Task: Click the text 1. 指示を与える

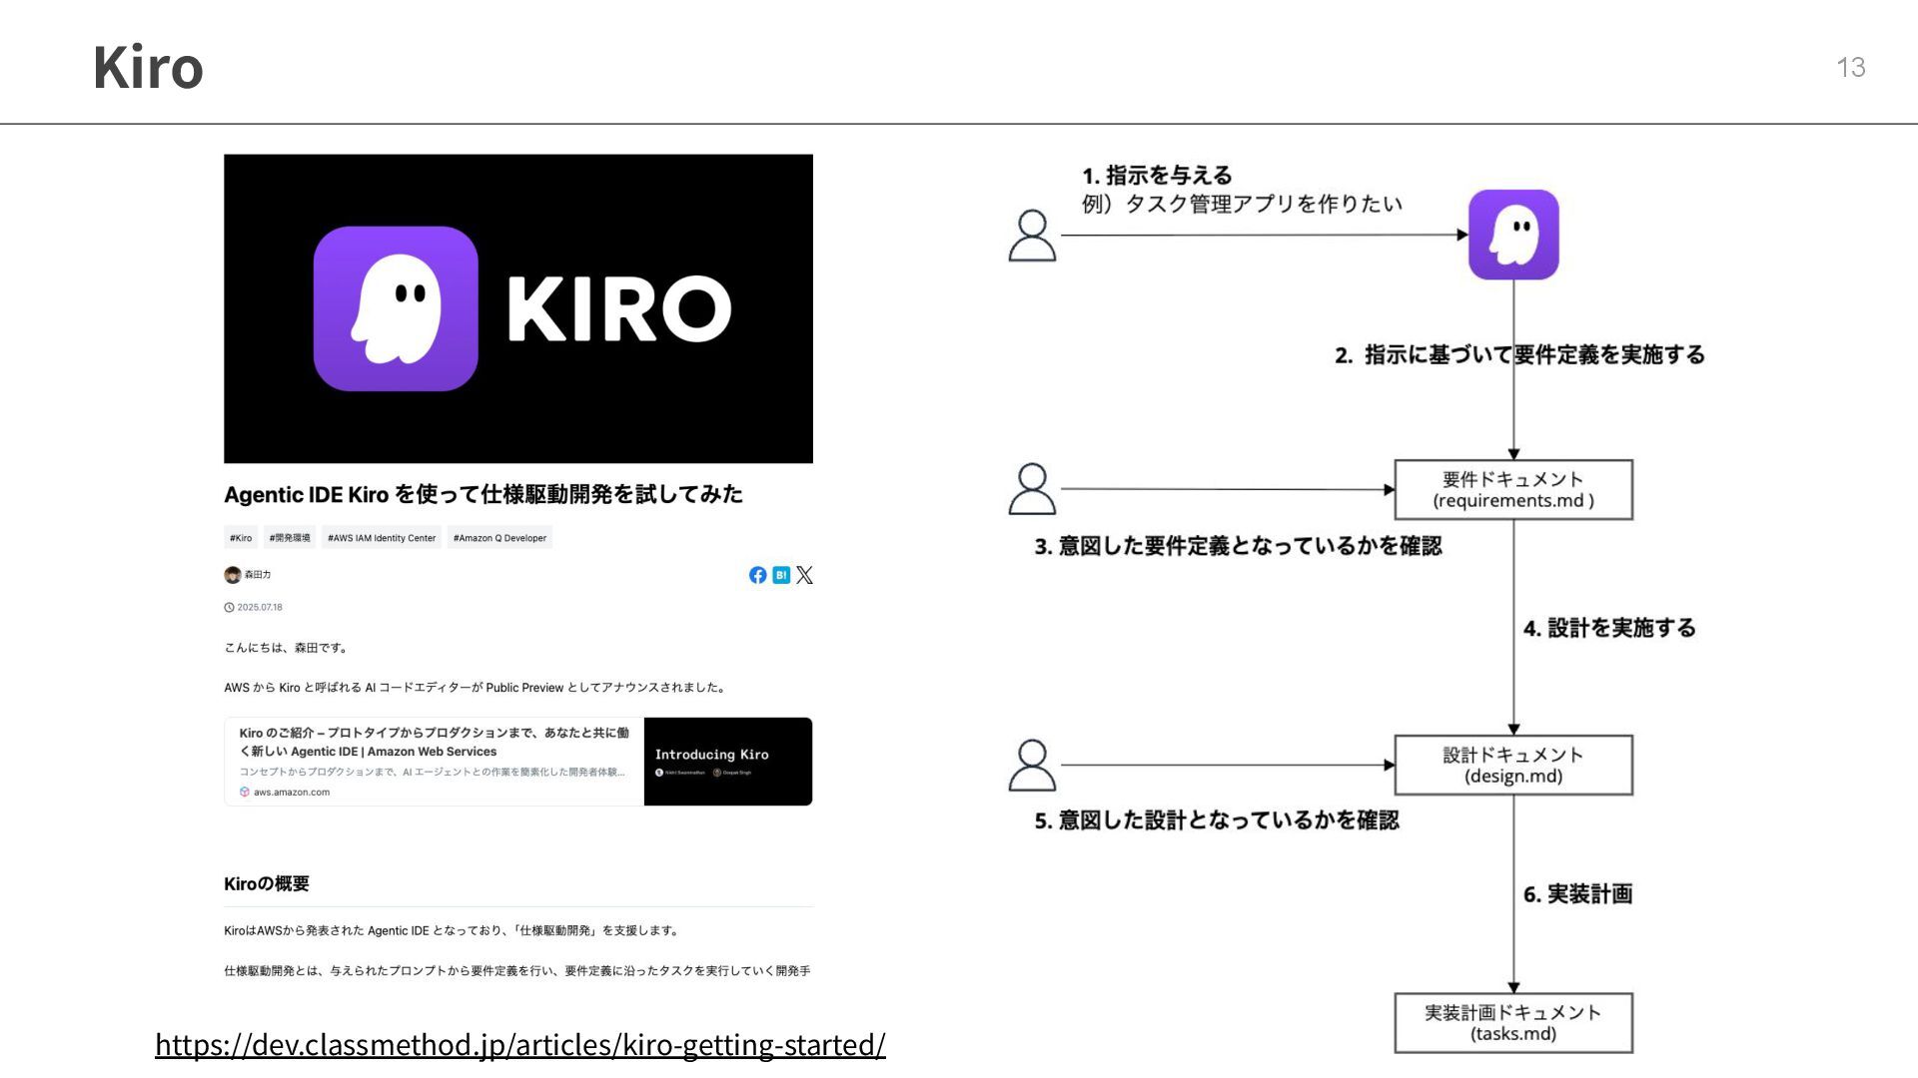Action: (1157, 176)
